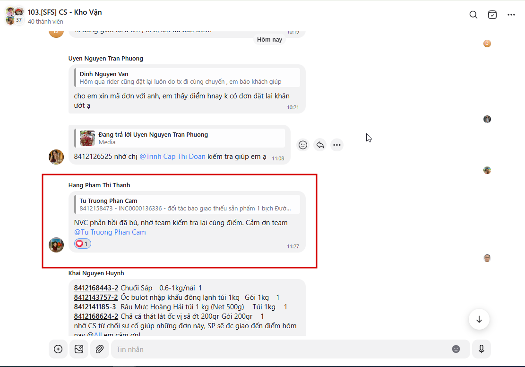View the avatar beside the 8412126525 message
Screen dimensions: 525x367
(56, 157)
